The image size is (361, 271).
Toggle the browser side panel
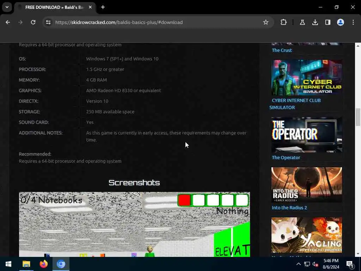click(x=328, y=22)
